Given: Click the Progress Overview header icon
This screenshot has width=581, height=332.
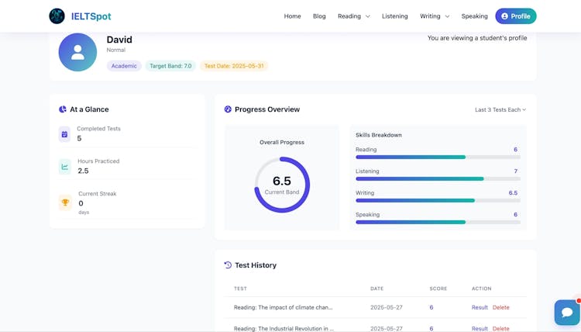Looking at the screenshot, I should pyautogui.click(x=228, y=109).
